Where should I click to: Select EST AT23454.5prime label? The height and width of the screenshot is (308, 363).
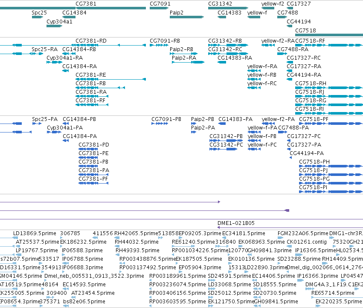point(93,293)
